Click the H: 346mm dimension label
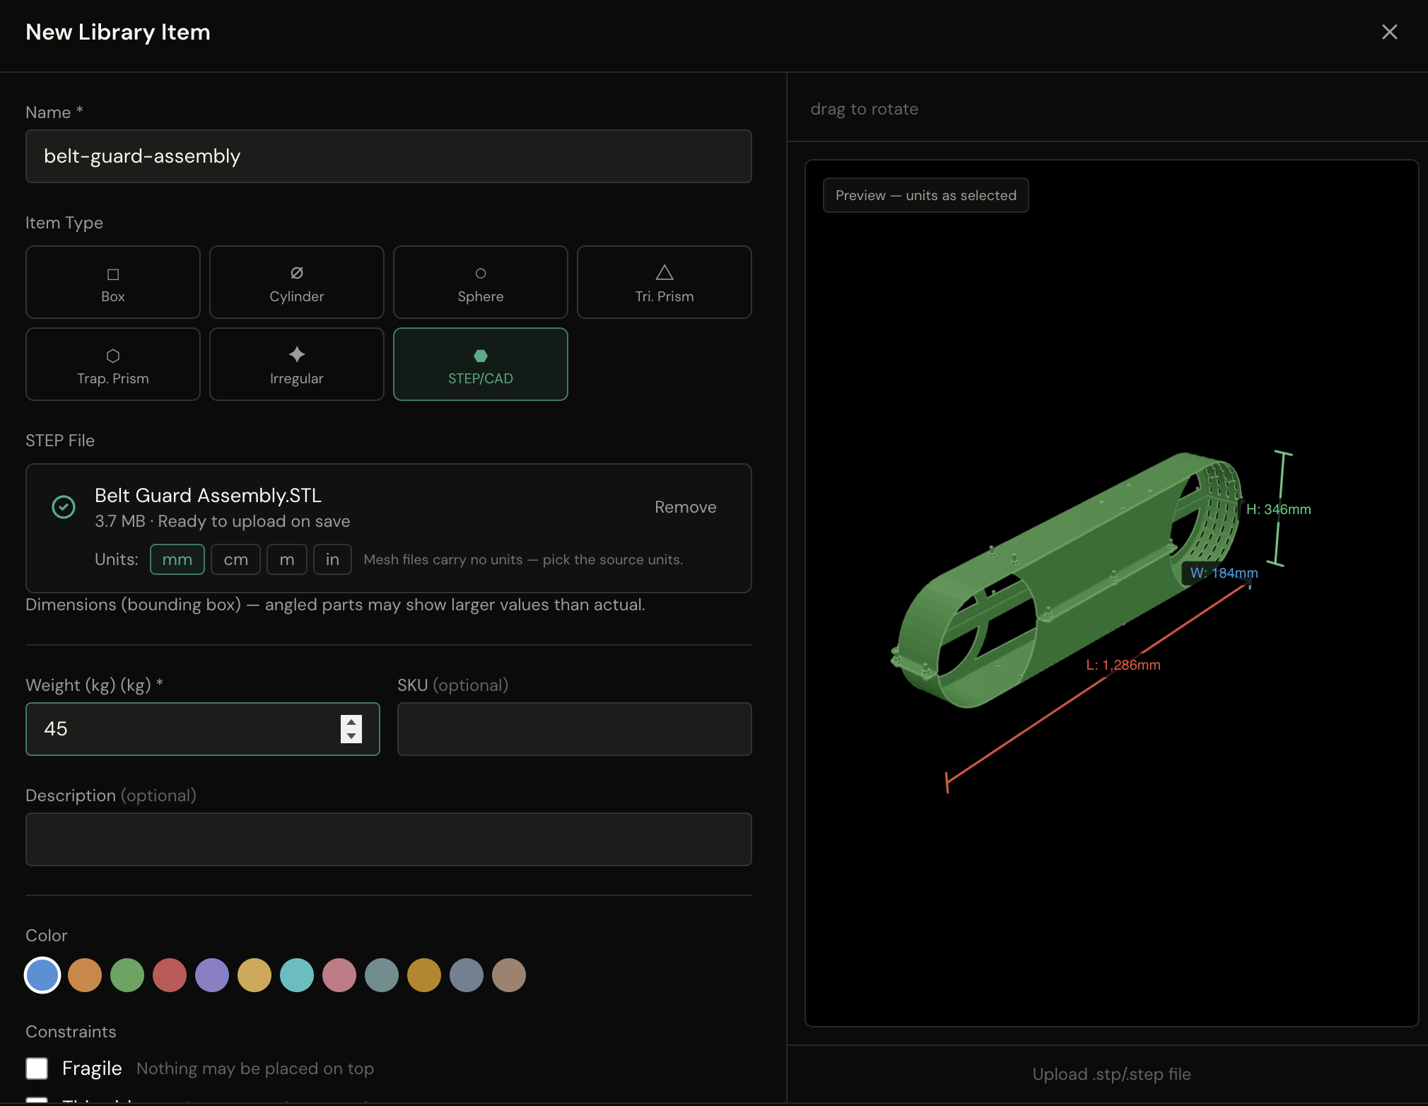Screen dimensions: 1428x1106 coord(1278,509)
